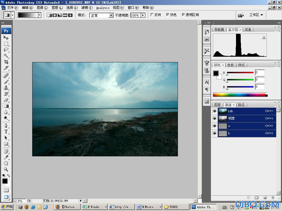Select the Magic Wand tool

coord(6,55)
